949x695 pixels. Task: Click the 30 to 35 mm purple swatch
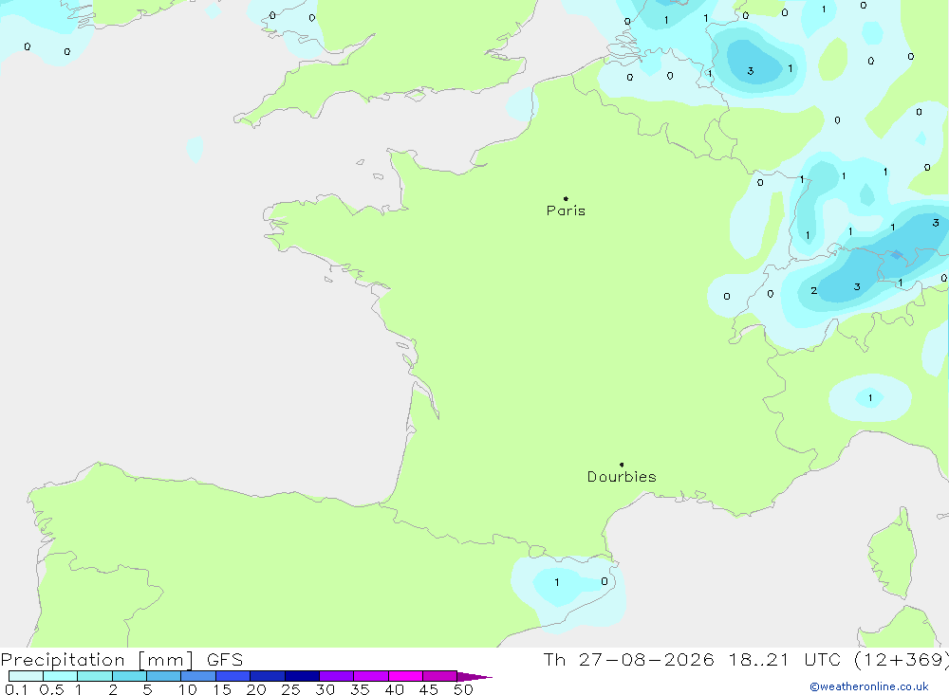(337, 676)
